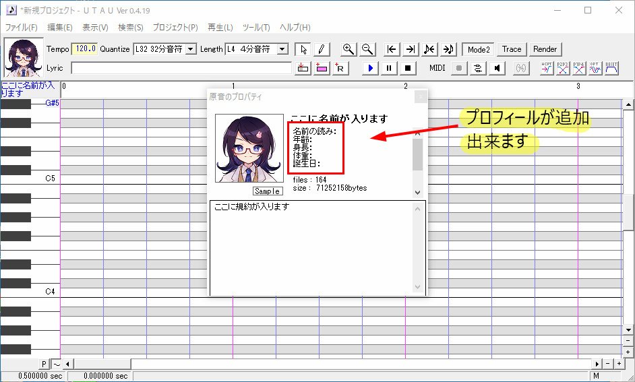The height and width of the screenshot is (382, 635).
Task: Click the terms text area scroll down arrow
Action: click(418, 287)
